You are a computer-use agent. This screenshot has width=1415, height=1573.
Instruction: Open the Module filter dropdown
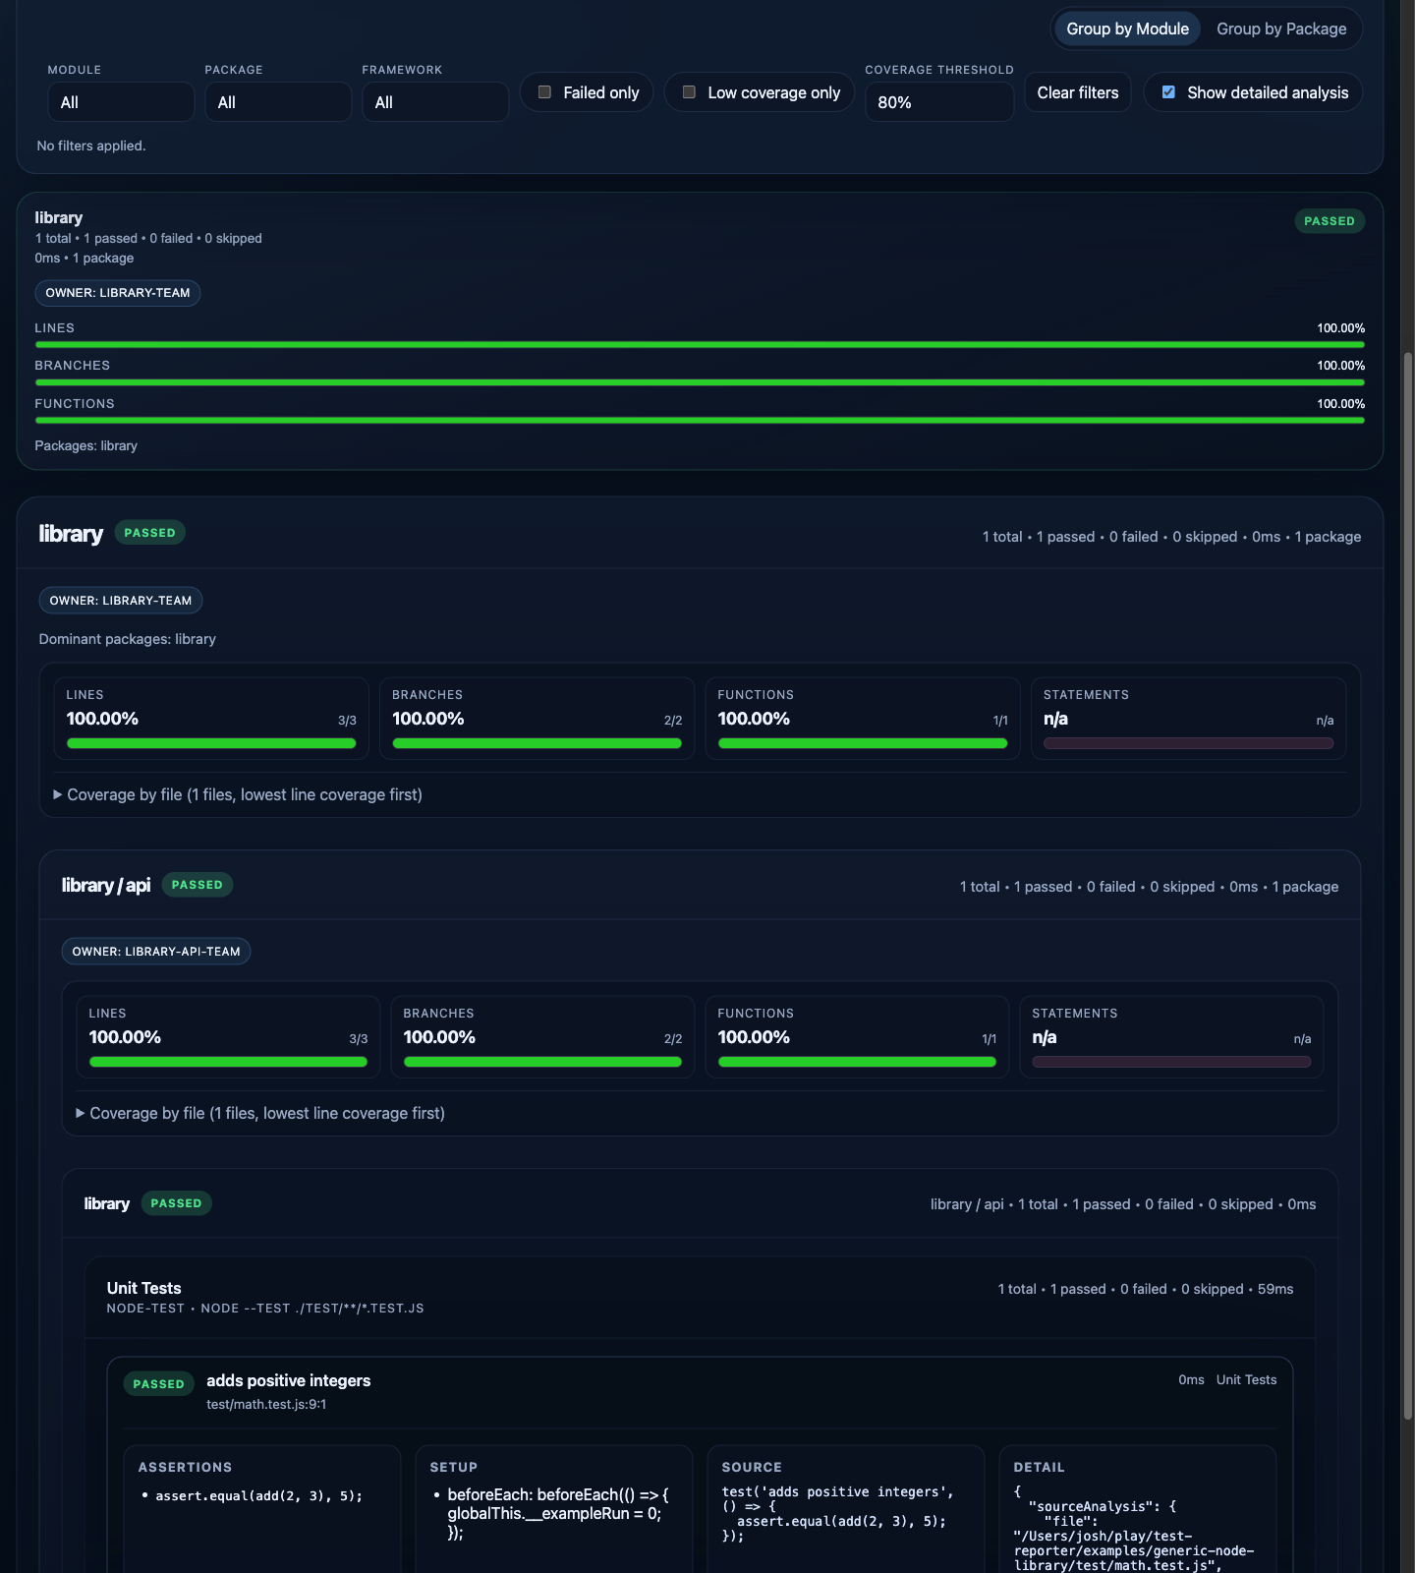(x=121, y=102)
